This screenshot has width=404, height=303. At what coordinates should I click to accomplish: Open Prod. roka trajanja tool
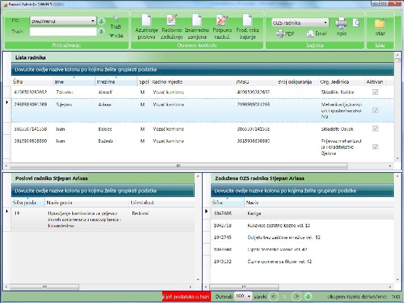click(x=247, y=20)
